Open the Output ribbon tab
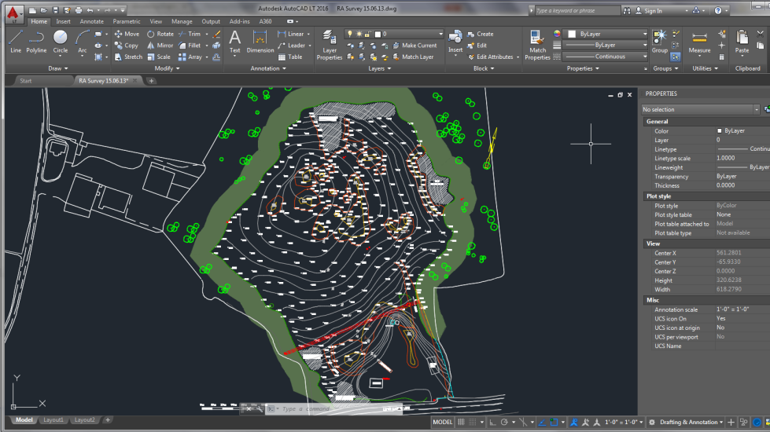This screenshot has width=770, height=432. [x=211, y=21]
